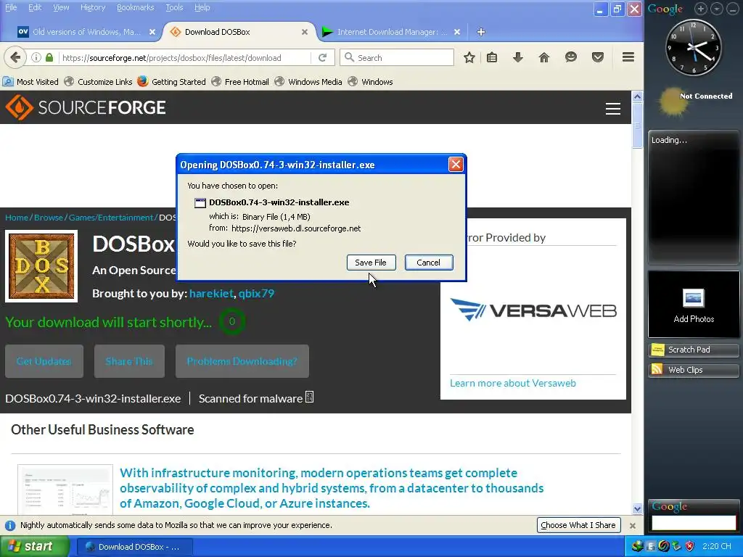Open the SourceForge site hamburger menu
Viewport: 743px width, 557px height.
(613, 109)
